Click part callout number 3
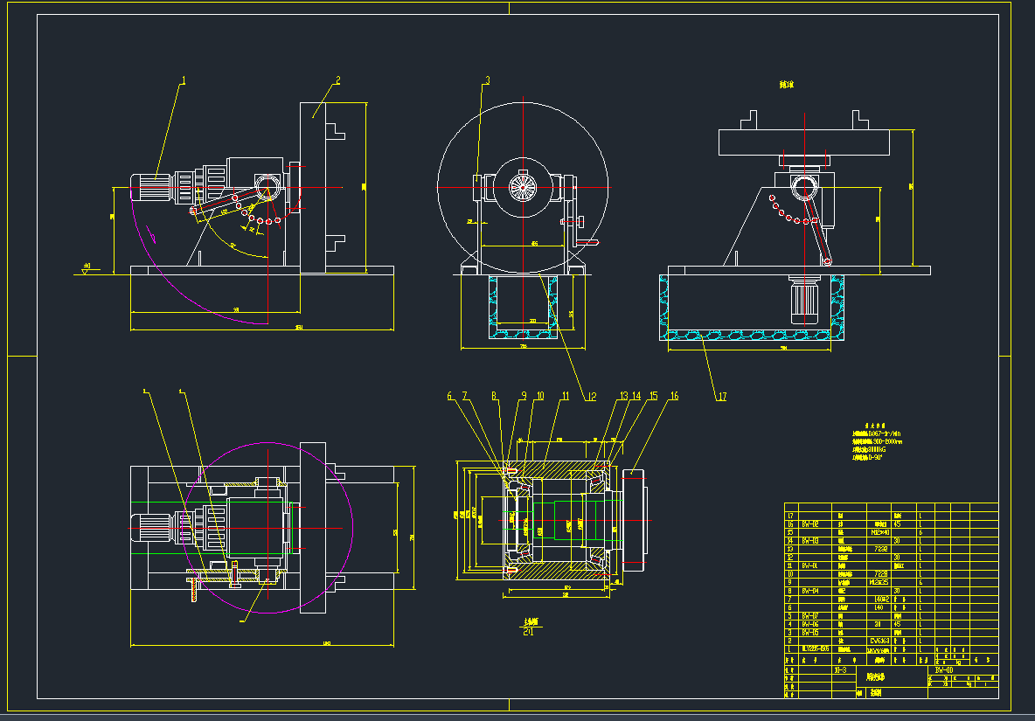1035x721 pixels. [x=487, y=80]
